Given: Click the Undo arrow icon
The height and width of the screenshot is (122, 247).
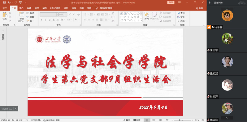Looking at the screenshot, I should point(9,2).
